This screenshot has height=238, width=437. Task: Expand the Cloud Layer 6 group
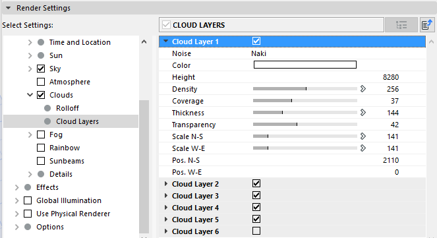click(166, 231)
